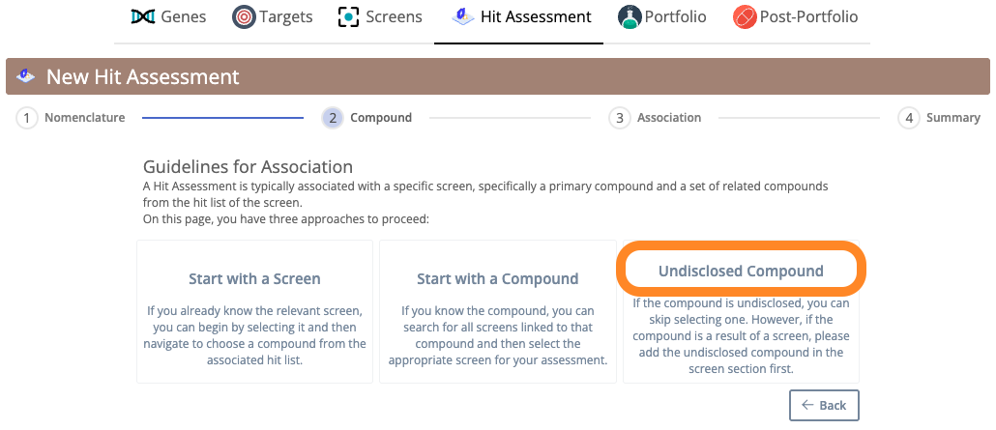Click step 2 Compound circle
996x430 pixels.
click(x=333, y=118)
